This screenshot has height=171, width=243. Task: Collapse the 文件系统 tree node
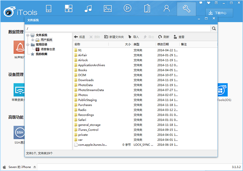click(x=28, y=35)
